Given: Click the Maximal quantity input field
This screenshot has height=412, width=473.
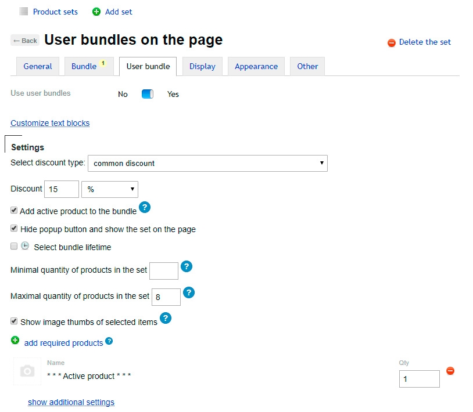Looking at the screenshot, I should tap(166, 297).
